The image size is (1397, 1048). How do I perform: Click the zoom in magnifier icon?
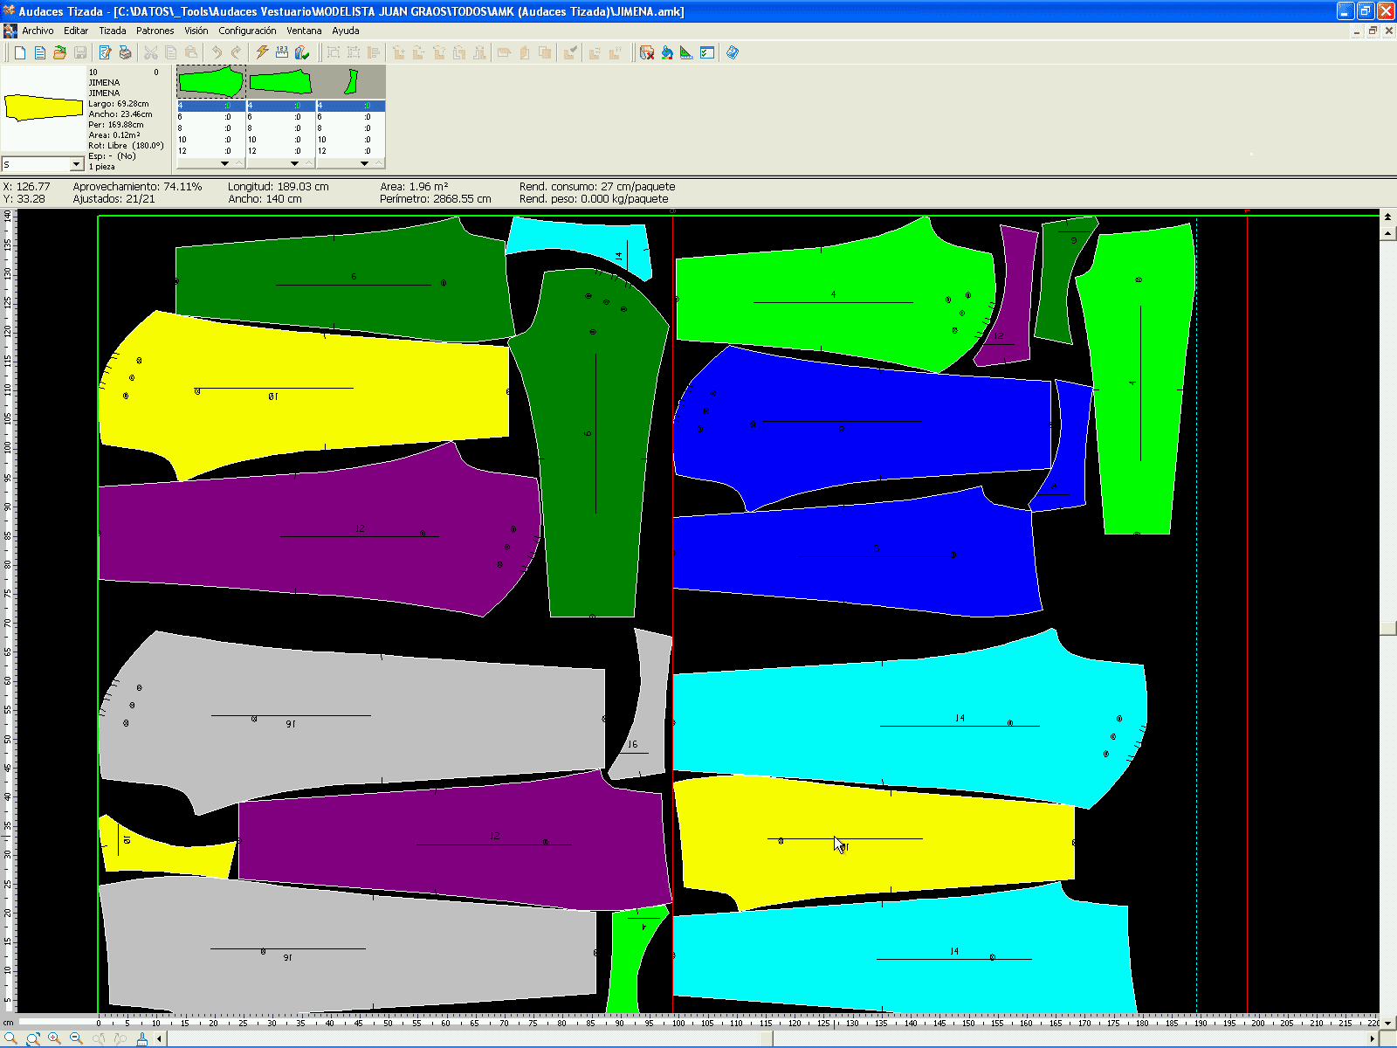click(x=54, y=1038)
